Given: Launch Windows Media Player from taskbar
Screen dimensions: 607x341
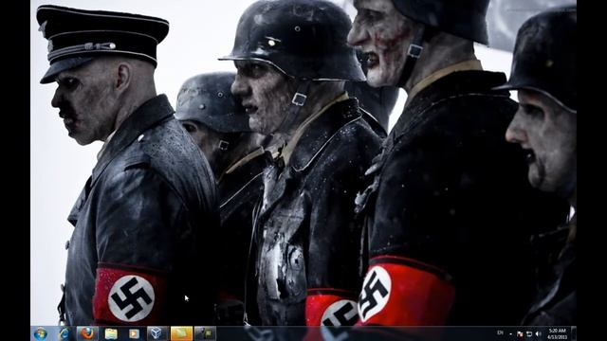Looking at the screenshot, I should tap(134, 333).
